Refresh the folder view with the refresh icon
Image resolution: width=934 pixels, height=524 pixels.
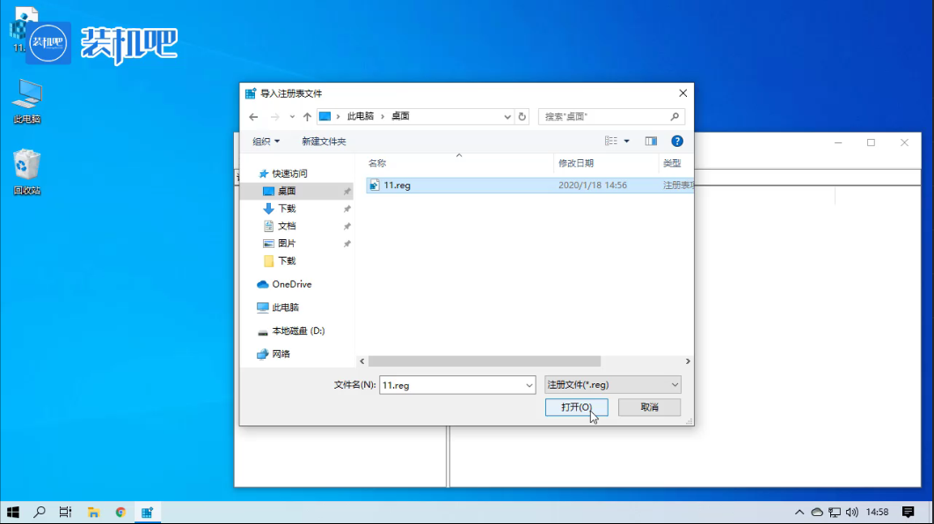[524, 116]
